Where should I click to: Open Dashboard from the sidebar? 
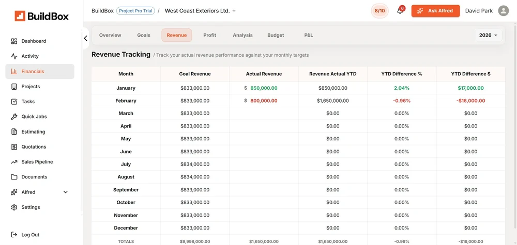click(x=34, y=41)
